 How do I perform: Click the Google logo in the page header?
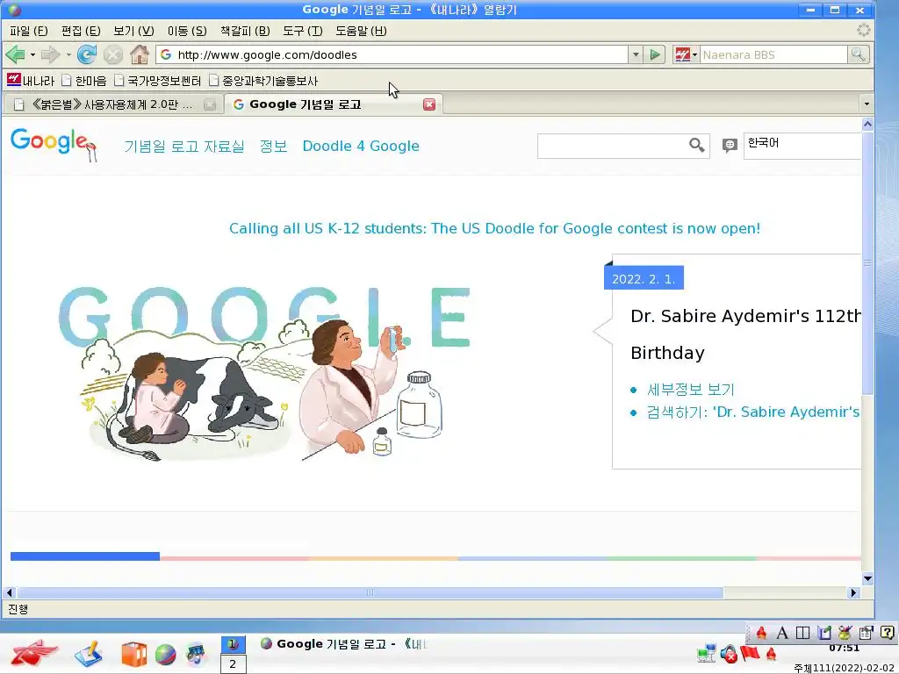[54, 145]
